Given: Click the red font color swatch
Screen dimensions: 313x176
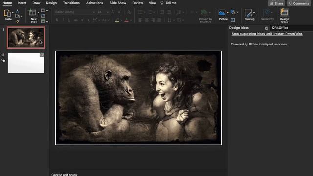Looking at the screenshot, I should [x=126, y=20].
